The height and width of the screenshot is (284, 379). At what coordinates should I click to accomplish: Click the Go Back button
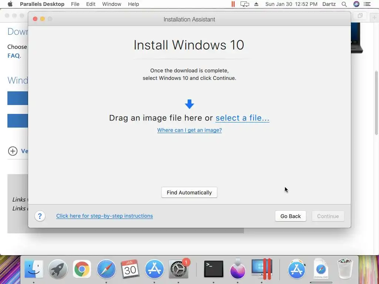[x=291, y=216]
